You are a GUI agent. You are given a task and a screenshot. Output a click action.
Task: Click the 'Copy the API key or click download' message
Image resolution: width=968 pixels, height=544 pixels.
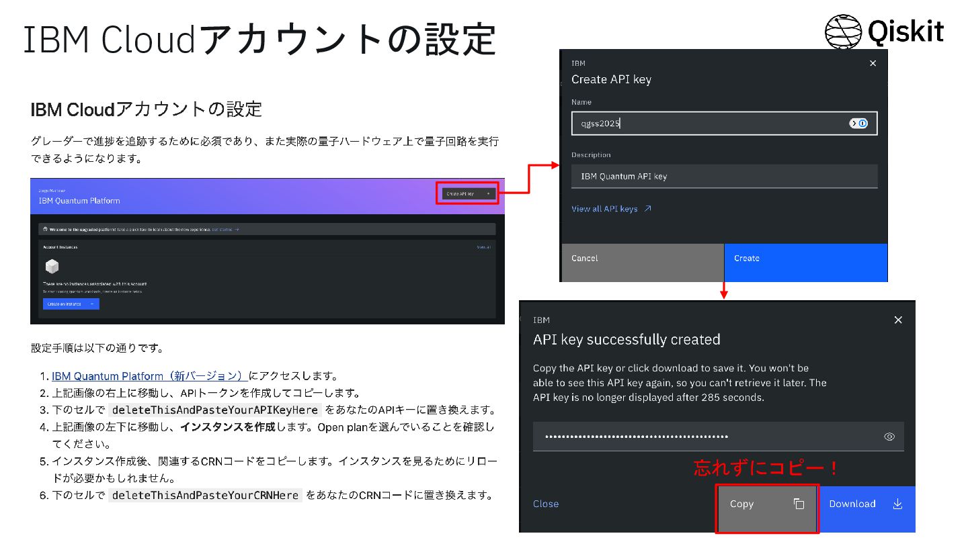coord(680,383)
